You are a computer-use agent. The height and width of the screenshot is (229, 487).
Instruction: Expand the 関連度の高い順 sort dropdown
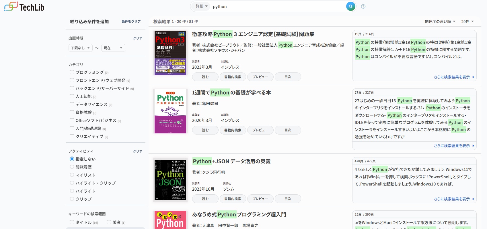(x=440, y=21)
